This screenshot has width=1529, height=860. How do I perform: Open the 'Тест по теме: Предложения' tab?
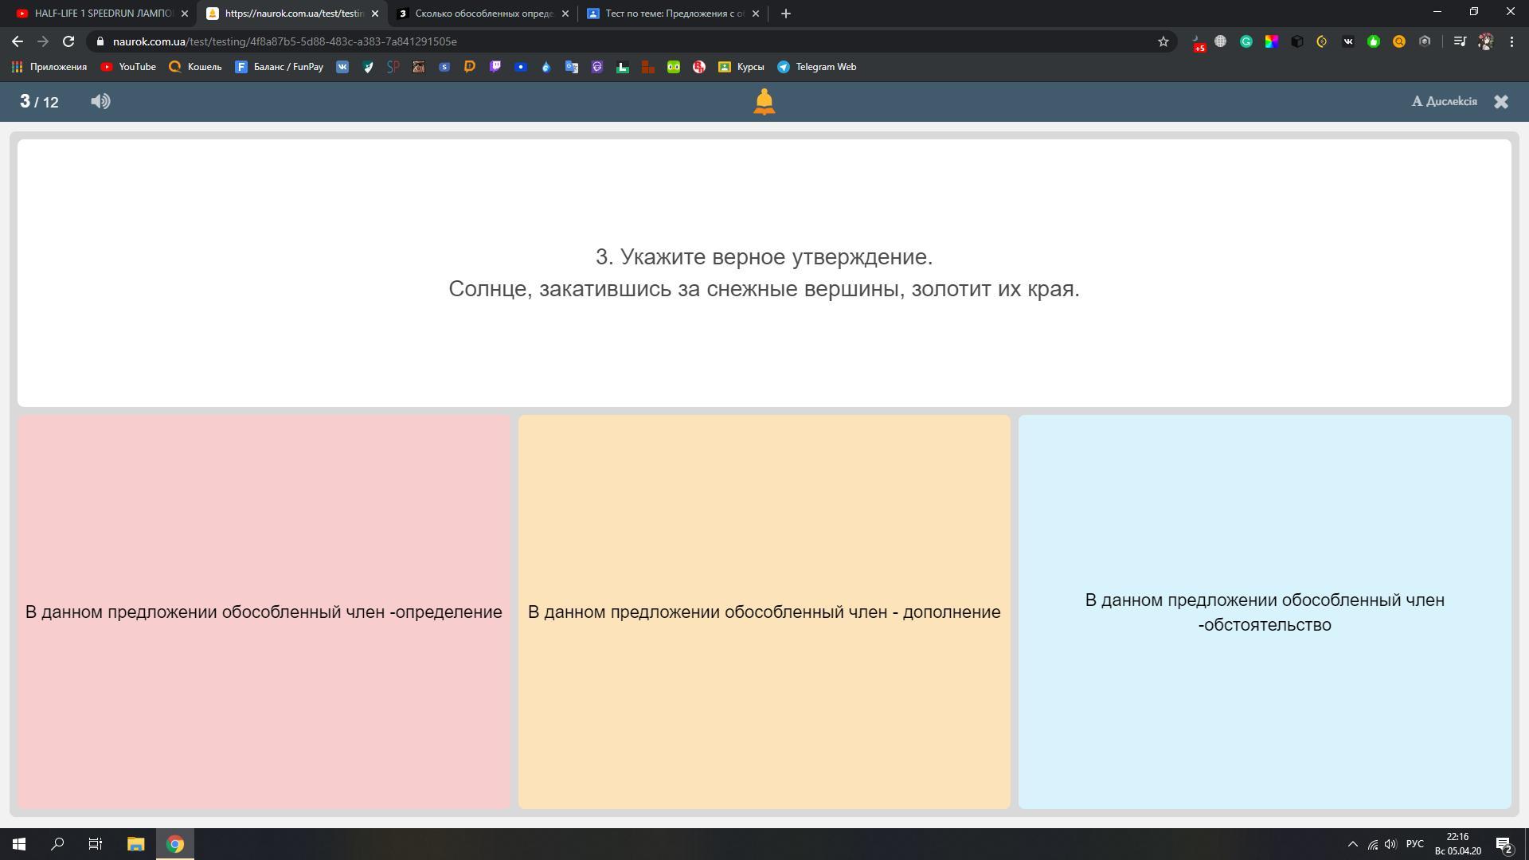coord(674,14)
